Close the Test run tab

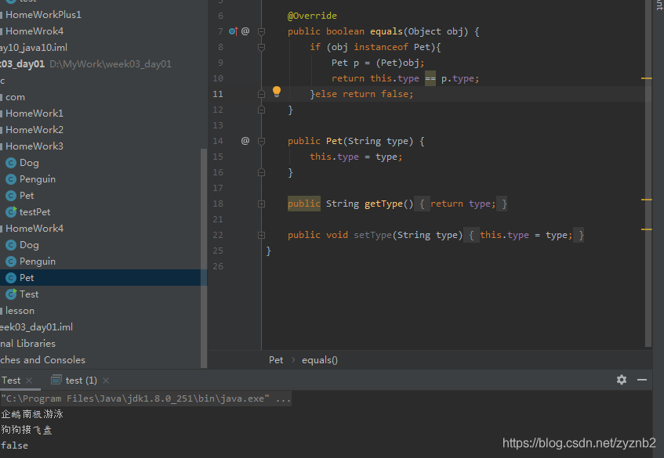(29, 380)
